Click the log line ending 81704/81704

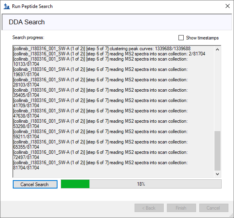[101, 165]
